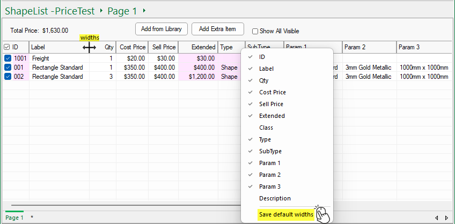Screen dimensions: 455x224
Task: Uncheck the checkbox for row 002
Action: click(x=8, y=77)
